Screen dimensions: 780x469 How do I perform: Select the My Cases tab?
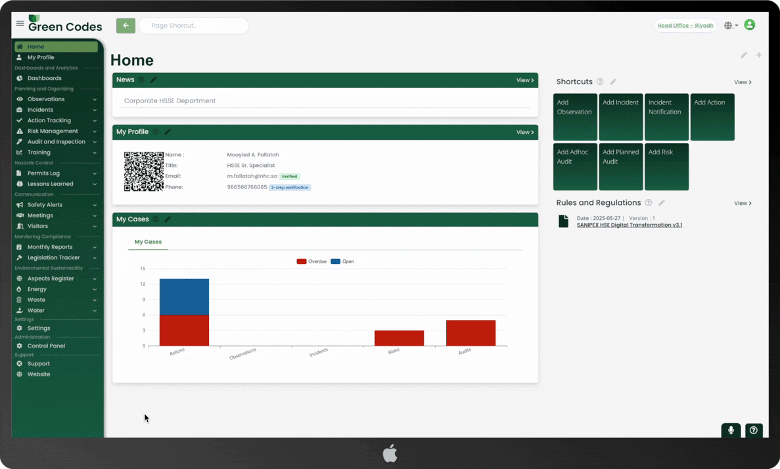click(x=148, y=242)
